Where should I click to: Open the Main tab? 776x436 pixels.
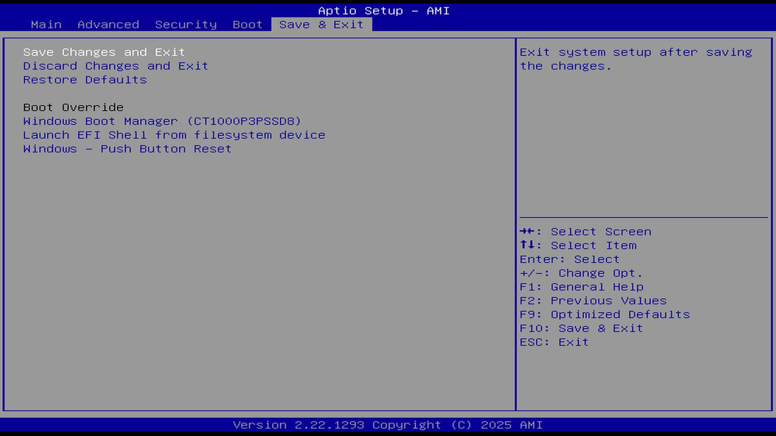point(46,25)
